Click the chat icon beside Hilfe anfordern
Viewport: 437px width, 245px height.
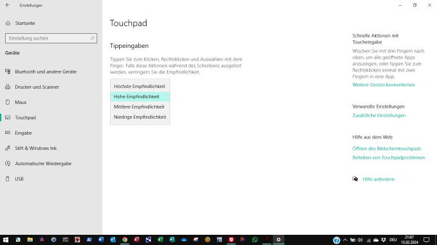pos(355,179)
